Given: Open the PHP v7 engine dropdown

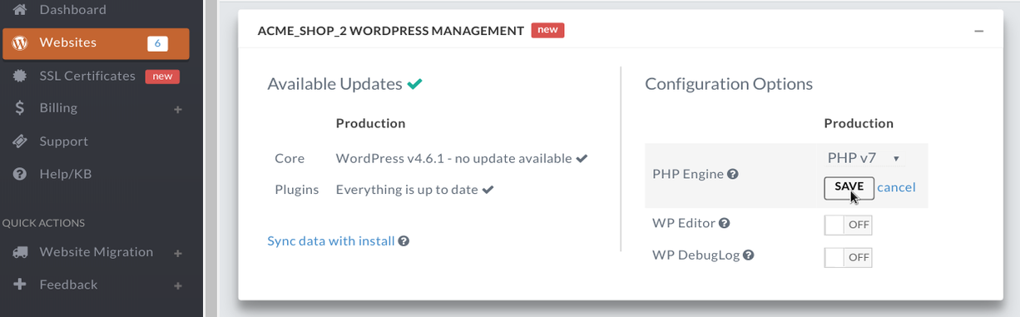Looking at the screenshot, I should coord(864,158).
